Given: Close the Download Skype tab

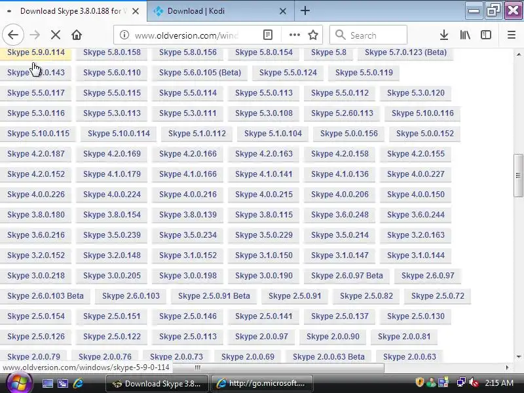Looking at the screenshot, I should point(136,11).
